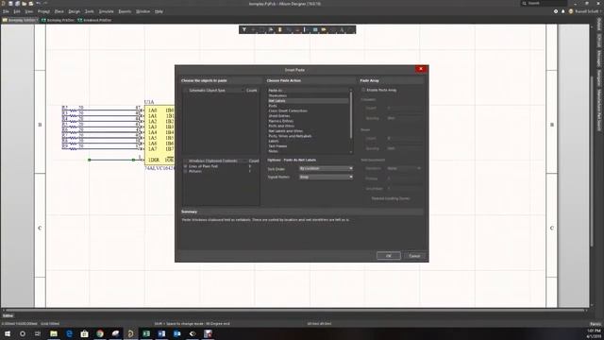Switch to Altium Designer on the taskbar
Image resolution: width=604 pixels, height=340 pixels.
[x=130, y=333]
